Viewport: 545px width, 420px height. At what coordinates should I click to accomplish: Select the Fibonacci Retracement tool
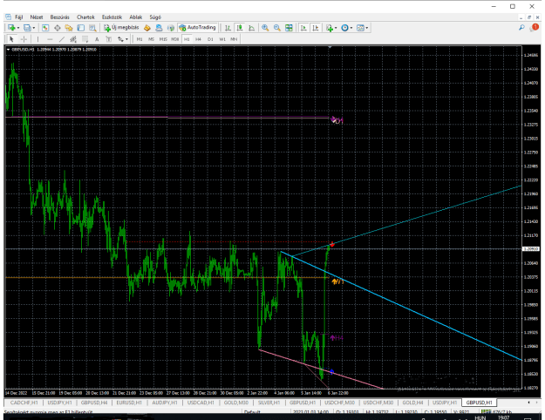[x=85, y=39]
